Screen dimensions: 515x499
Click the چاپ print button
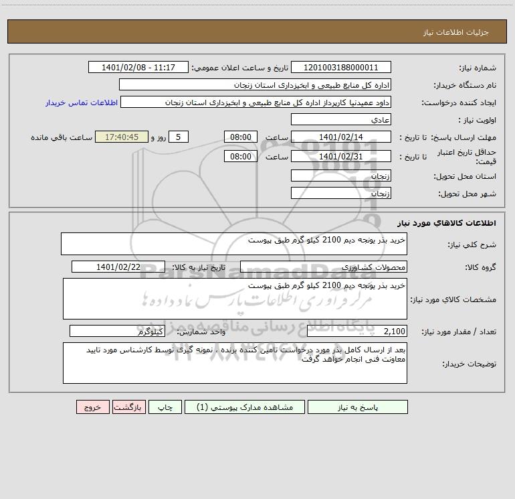(165, 407)
